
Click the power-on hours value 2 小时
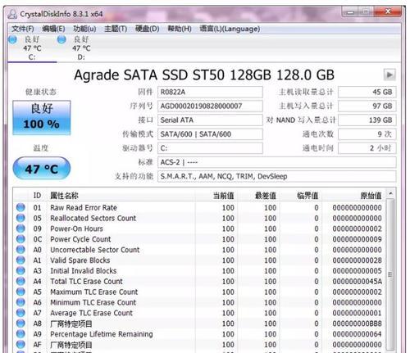(367, 148)
